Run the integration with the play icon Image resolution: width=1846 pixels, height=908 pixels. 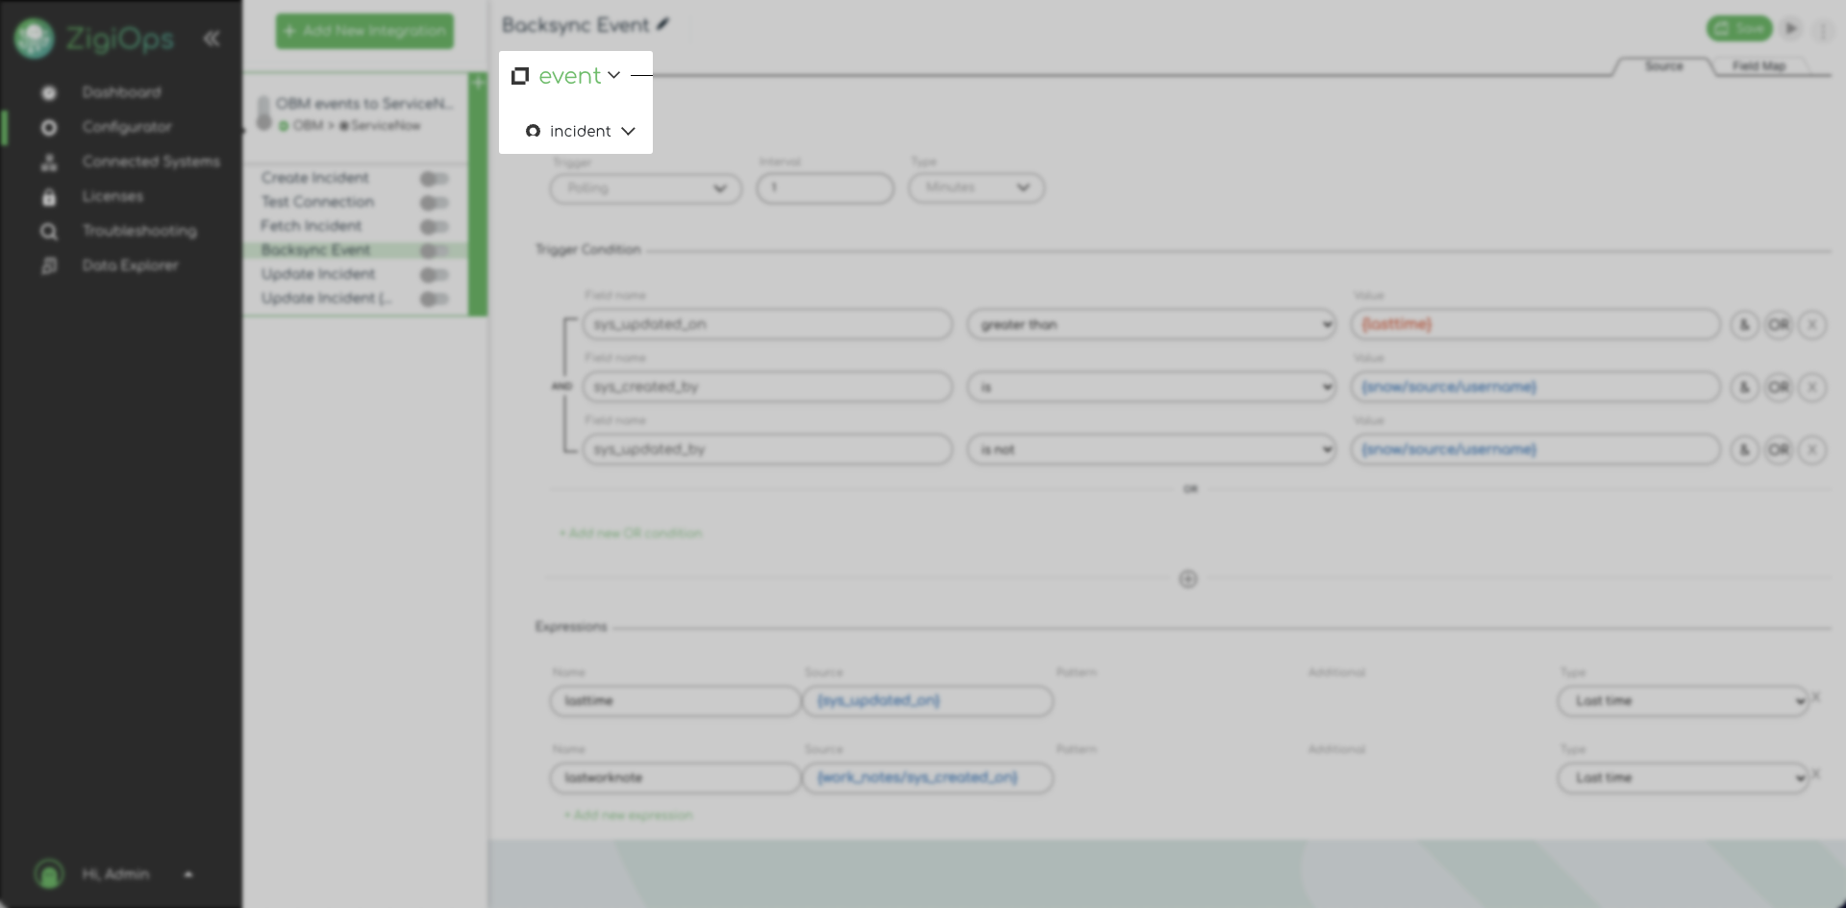(1790, 29)
